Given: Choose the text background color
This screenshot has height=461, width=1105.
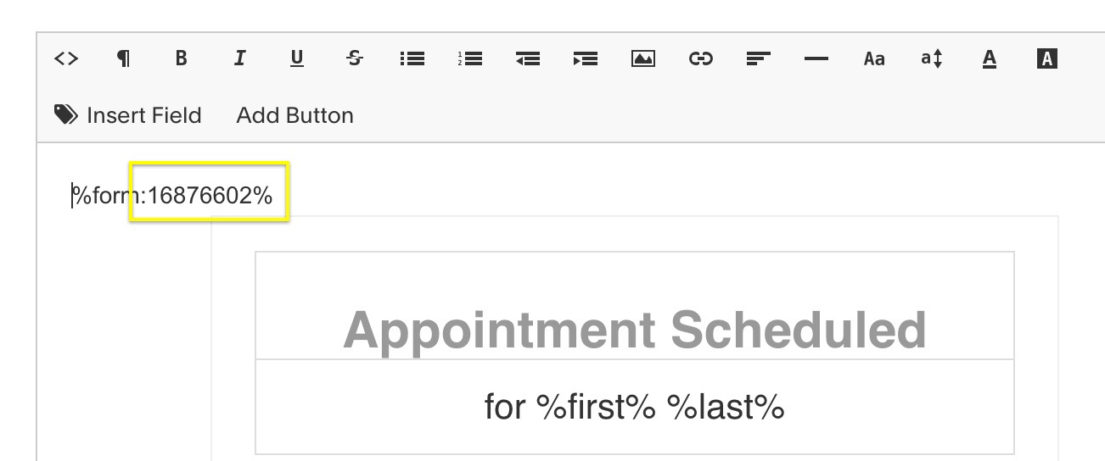Looking at the screenshot, I should (x=1047, y=58).
